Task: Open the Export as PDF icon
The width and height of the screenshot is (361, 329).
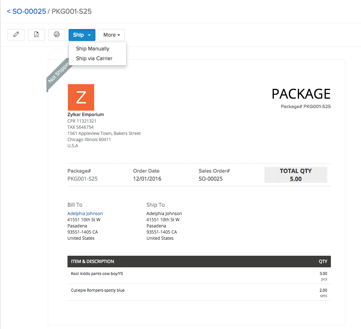Action: [x=36, y=34]
